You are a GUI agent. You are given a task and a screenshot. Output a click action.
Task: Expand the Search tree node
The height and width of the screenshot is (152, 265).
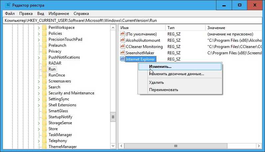click(39, 87)
